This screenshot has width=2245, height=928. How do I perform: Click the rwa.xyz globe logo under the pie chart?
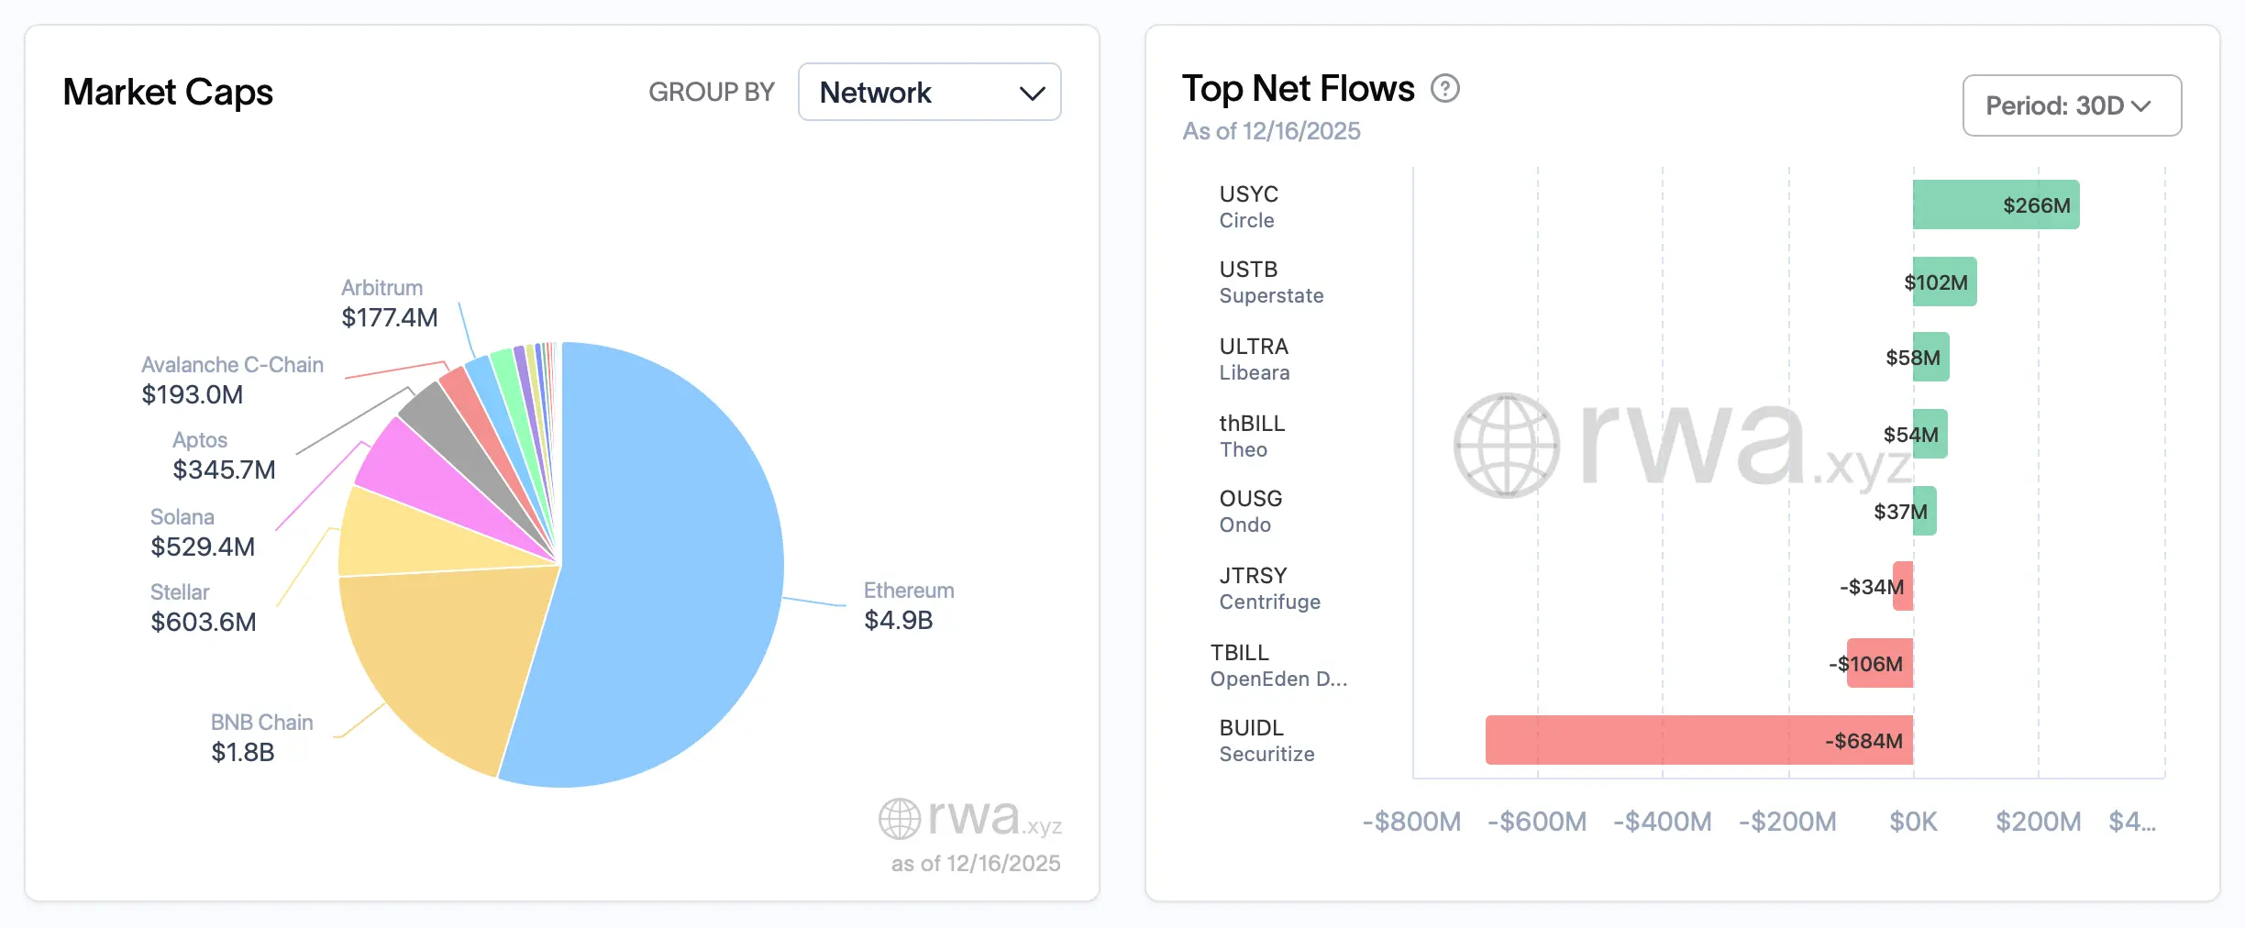[900, 819]
